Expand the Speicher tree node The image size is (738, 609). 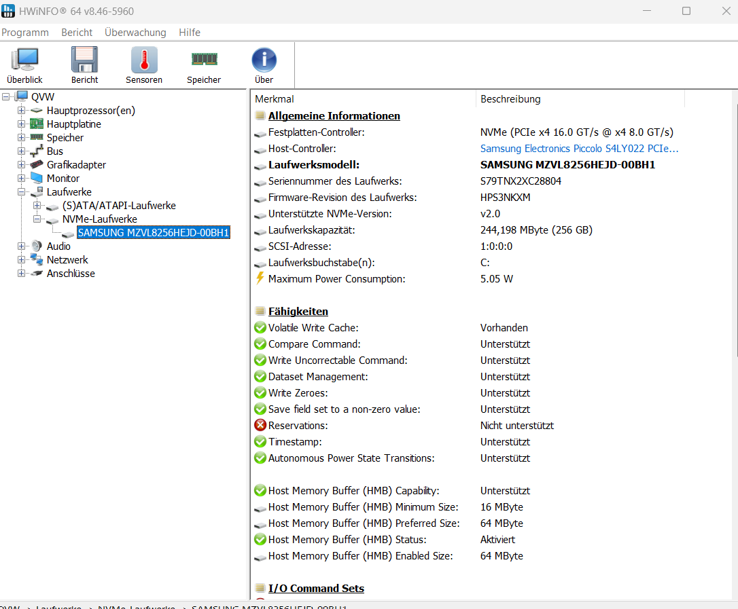point(21,137)
